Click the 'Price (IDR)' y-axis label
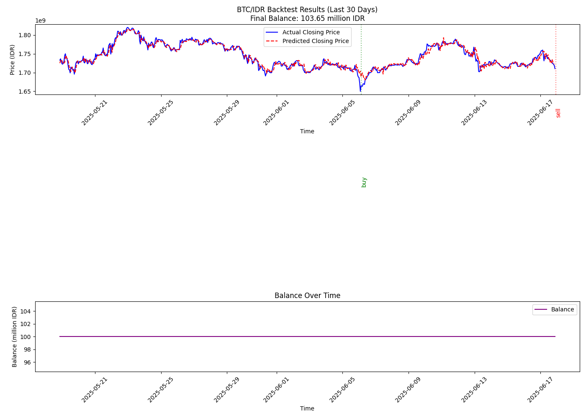The width and height of the screenshot is (586, 418). (x=13, y=60)
